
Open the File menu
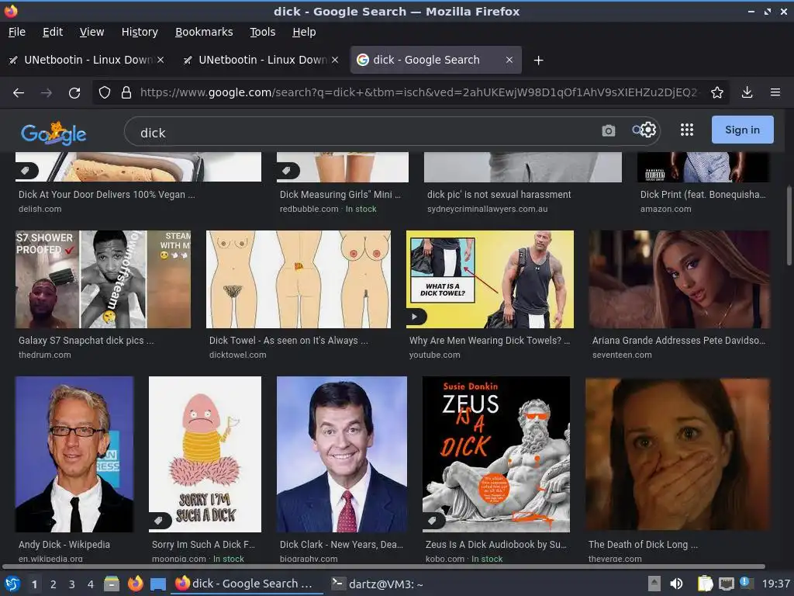17,32
